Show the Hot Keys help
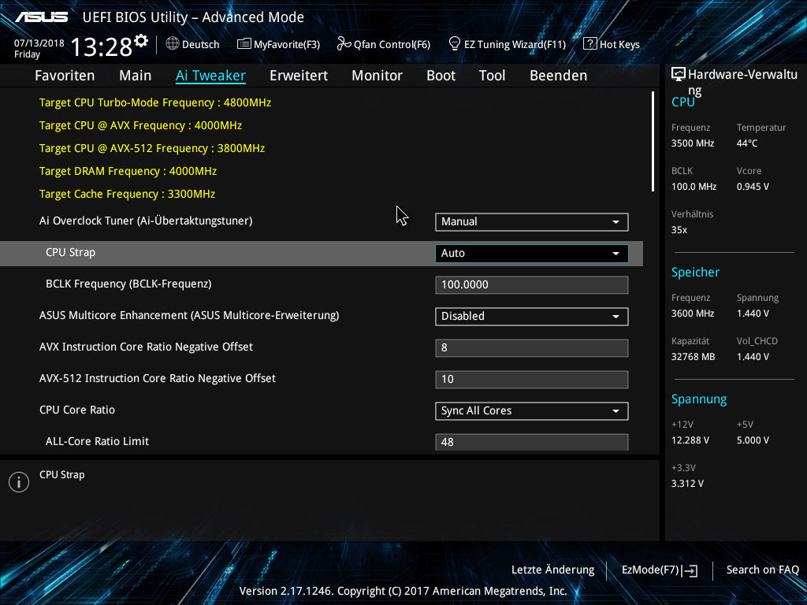Image resolution: width=807 pixels, height=605 pixels. coord(612,44)
